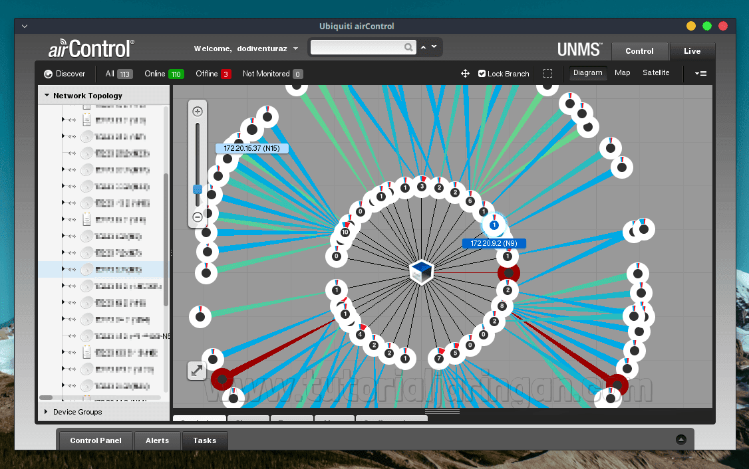
Task: Activate the rectangular selection tool icon
Action: click(548, 74)
